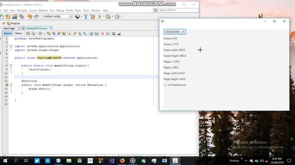Click the Comment icon in editor toolbar

114,33
